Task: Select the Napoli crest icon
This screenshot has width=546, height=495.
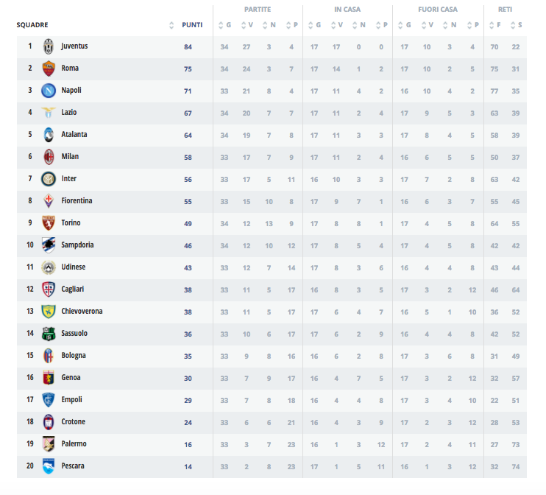Action: click(x=49, y=91)
